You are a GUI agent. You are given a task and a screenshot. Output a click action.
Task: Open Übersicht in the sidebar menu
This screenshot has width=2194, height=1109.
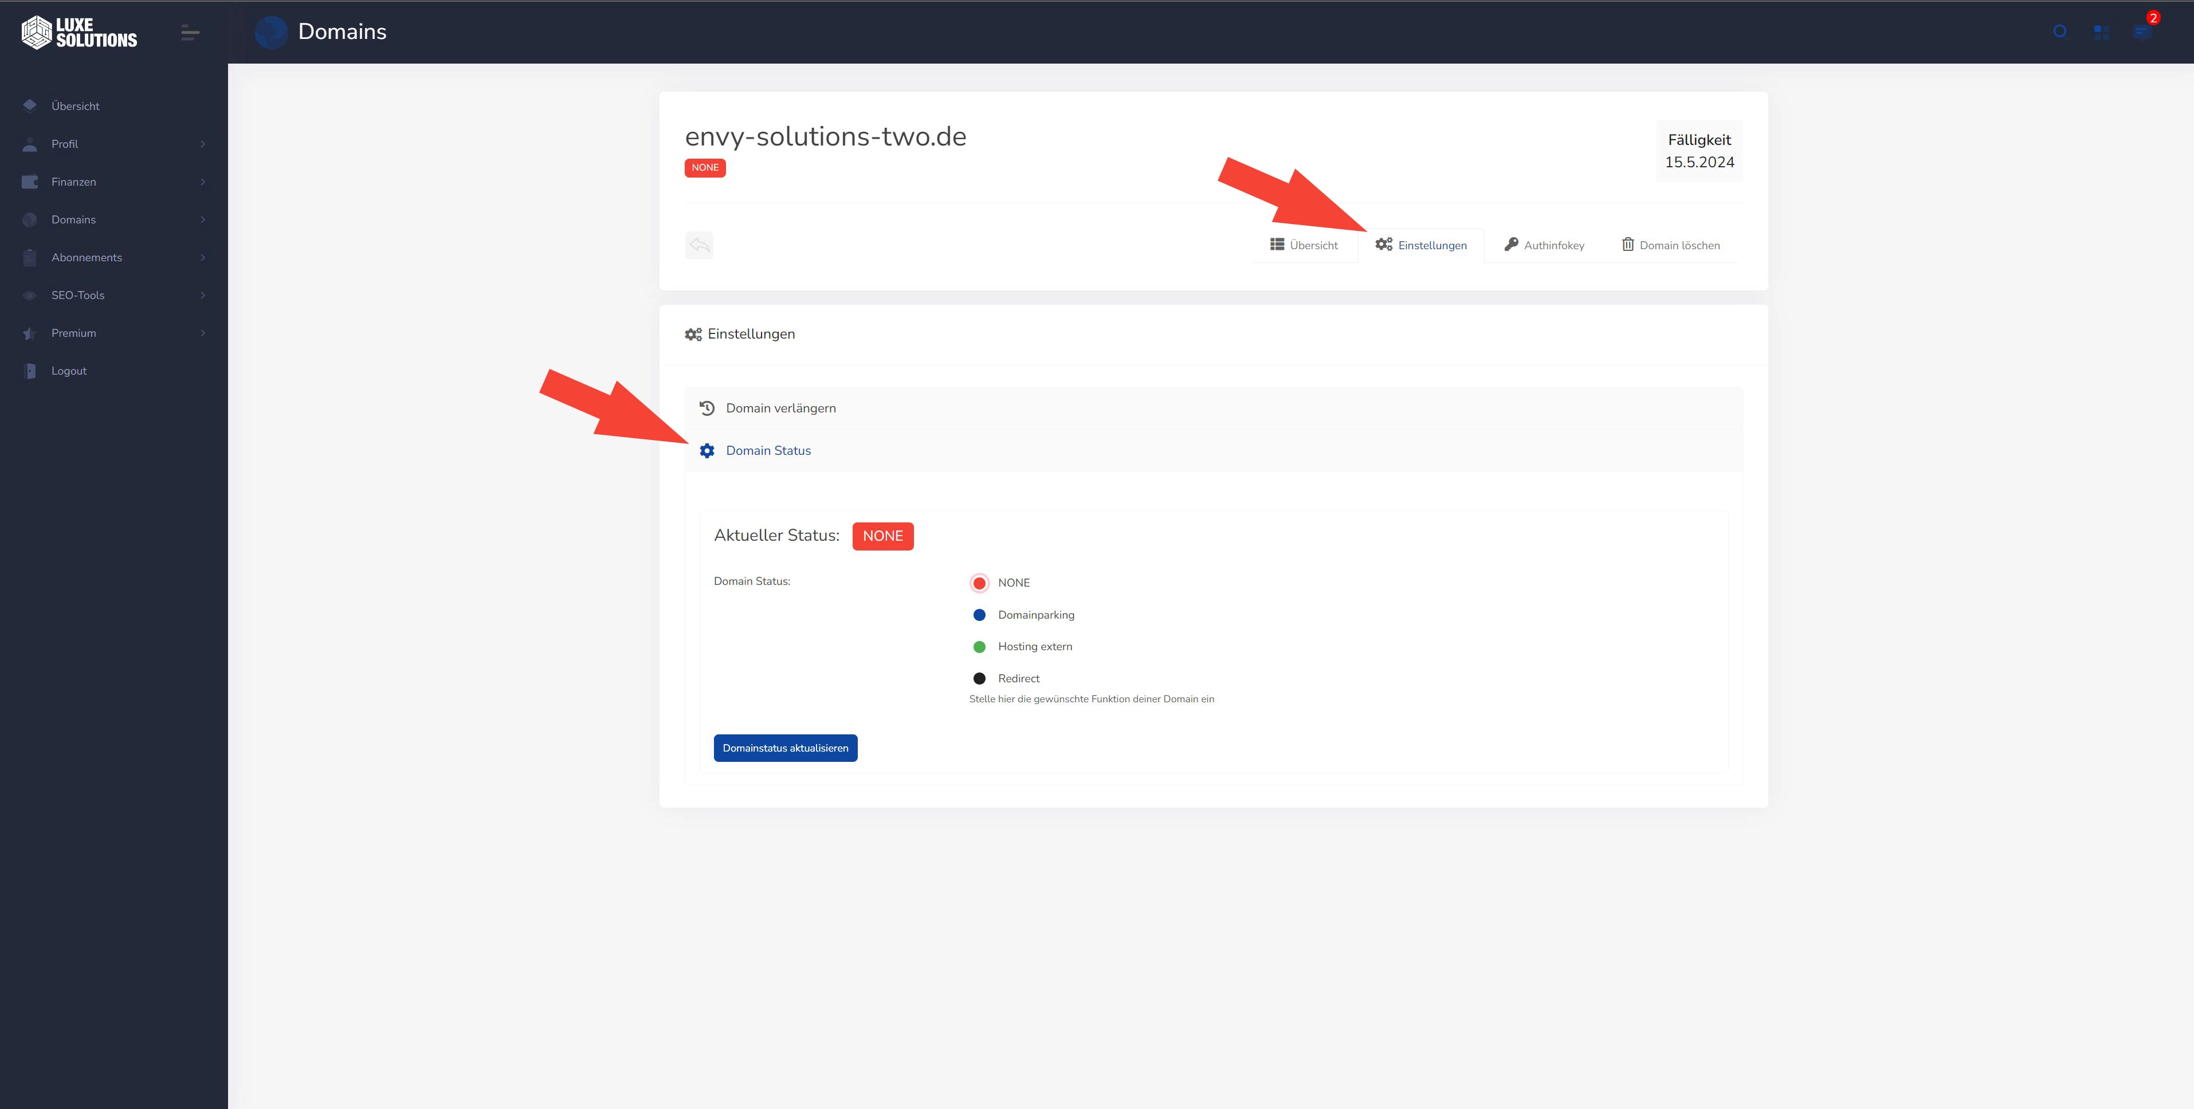(x=114, y=107)
